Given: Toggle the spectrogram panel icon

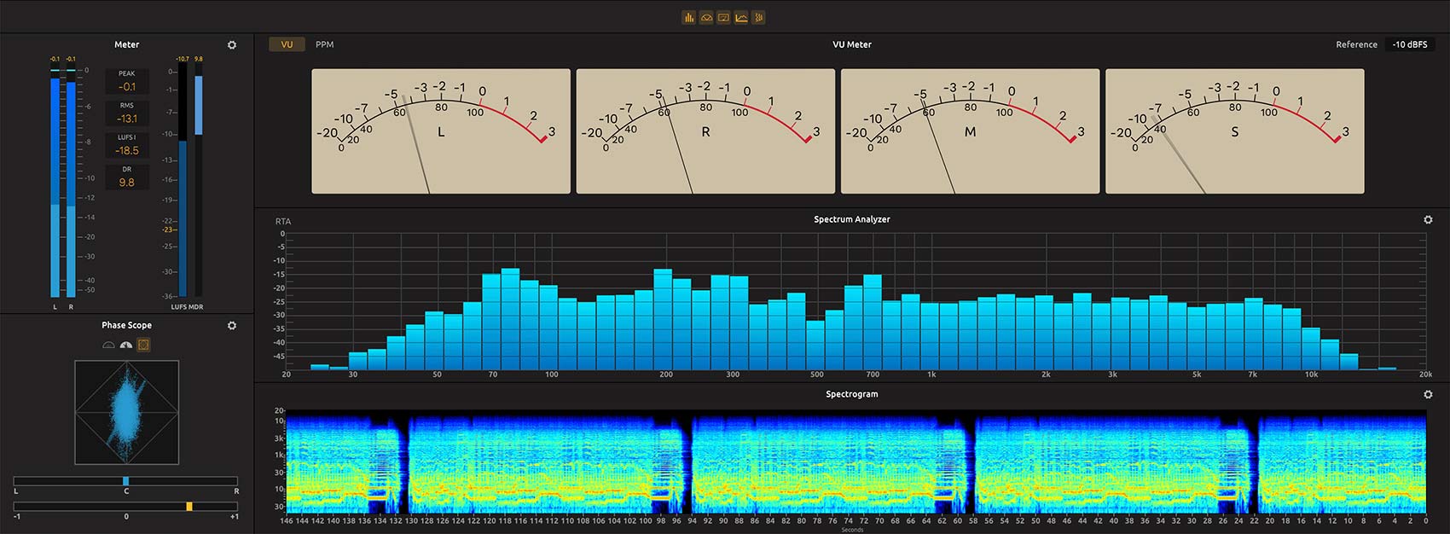Looking at the screenshot, I should click(758, 18).
